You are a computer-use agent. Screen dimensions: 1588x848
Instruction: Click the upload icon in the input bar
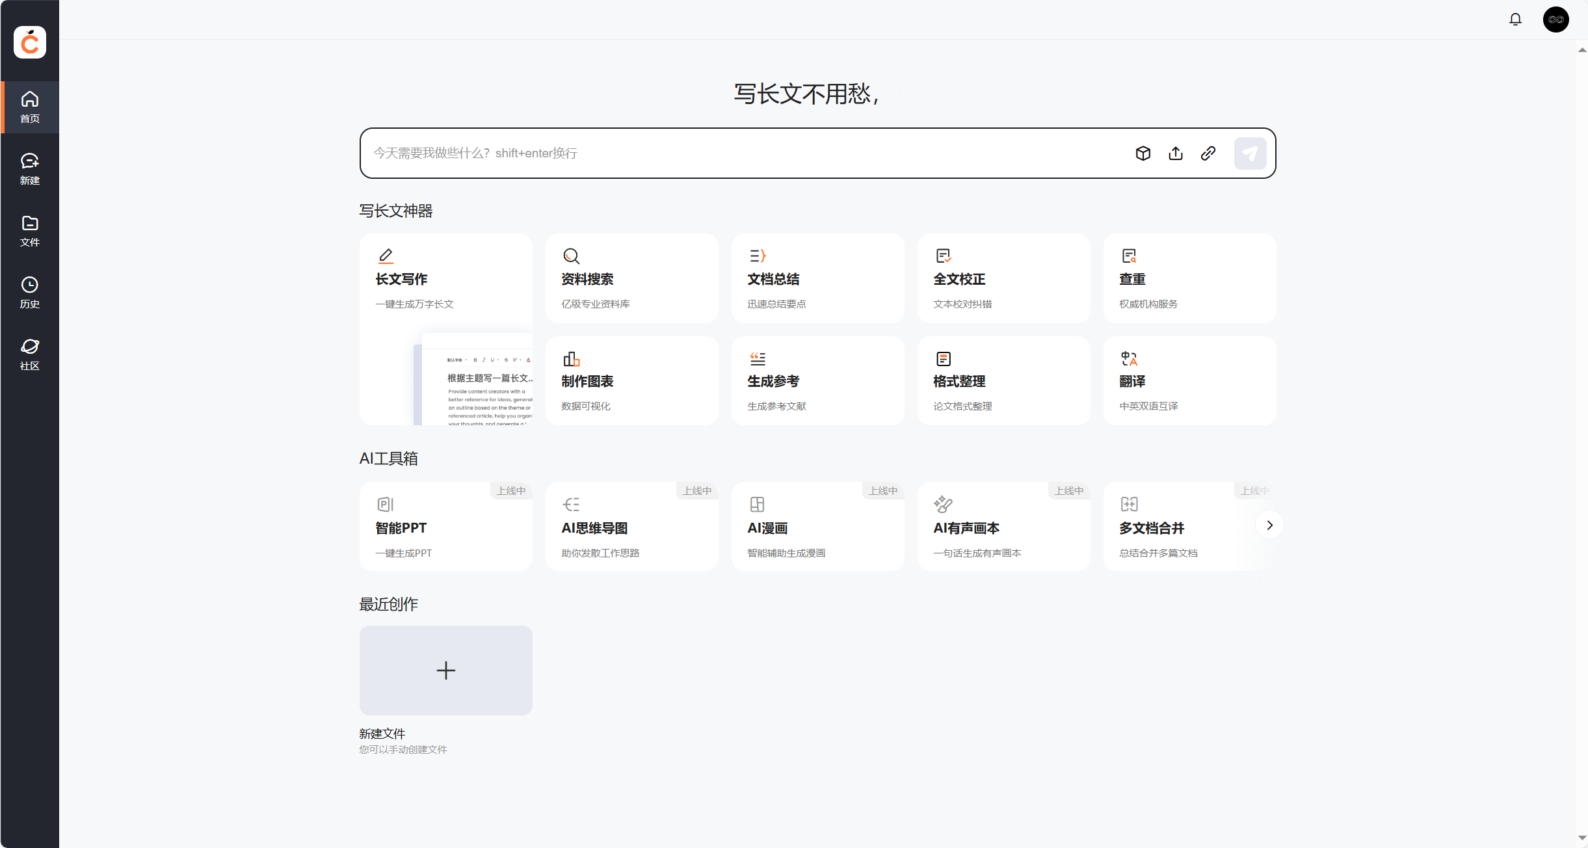1176,153
